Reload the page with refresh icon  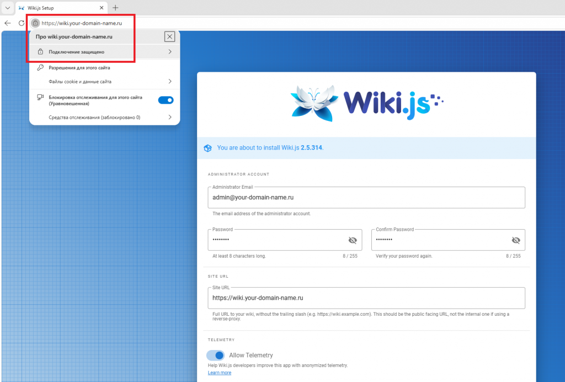click(x=22, y=23)
